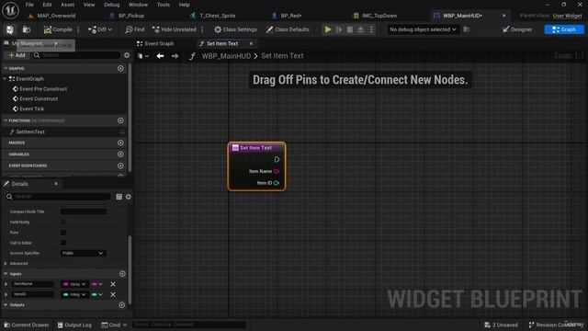
Task: Toggle the Pure checkbox
Action: click(63, 233)
